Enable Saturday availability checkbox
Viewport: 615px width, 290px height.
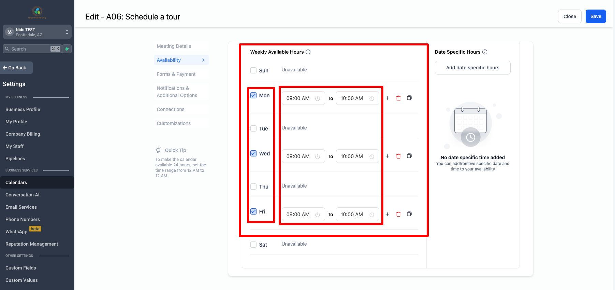(x=253, y=245)
